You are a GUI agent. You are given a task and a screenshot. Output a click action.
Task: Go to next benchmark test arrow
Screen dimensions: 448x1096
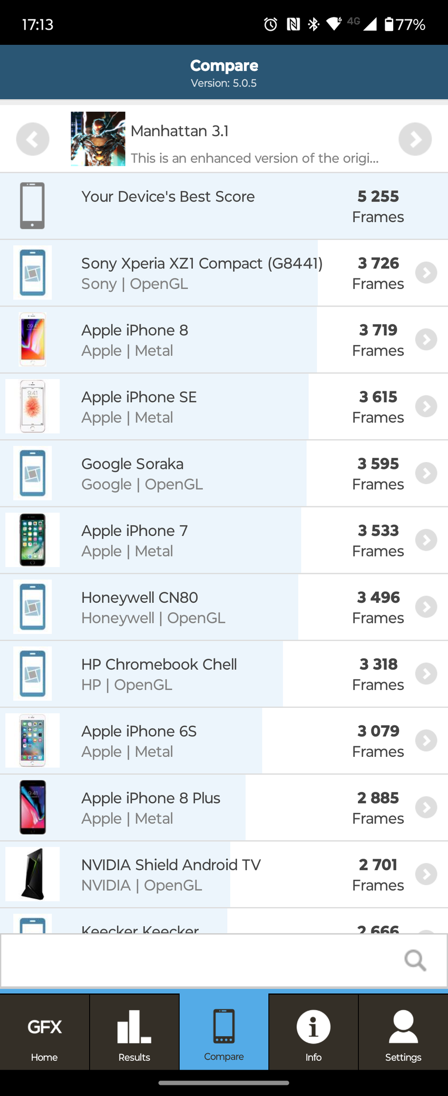pos(415,139)
